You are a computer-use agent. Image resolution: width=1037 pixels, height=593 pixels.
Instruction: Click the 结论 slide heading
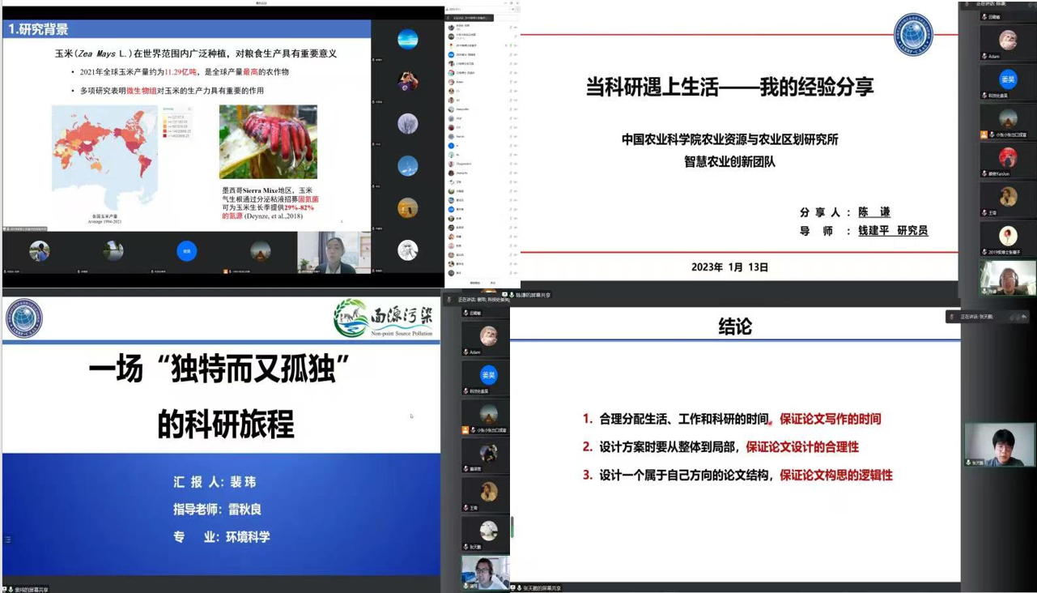click(x=735, y=326)
